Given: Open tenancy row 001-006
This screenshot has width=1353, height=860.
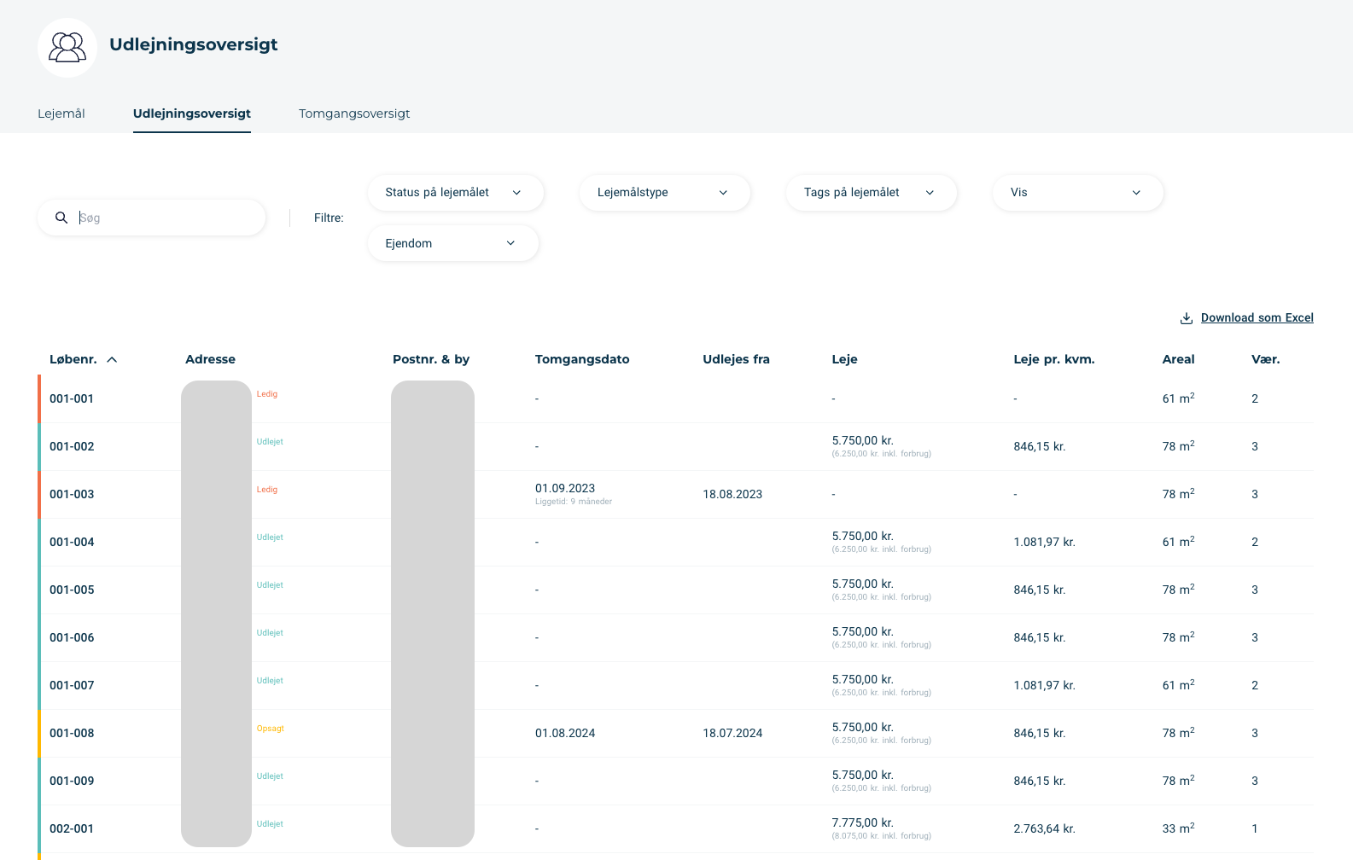Looking at the screenshot, I should [x=675, y=637].
